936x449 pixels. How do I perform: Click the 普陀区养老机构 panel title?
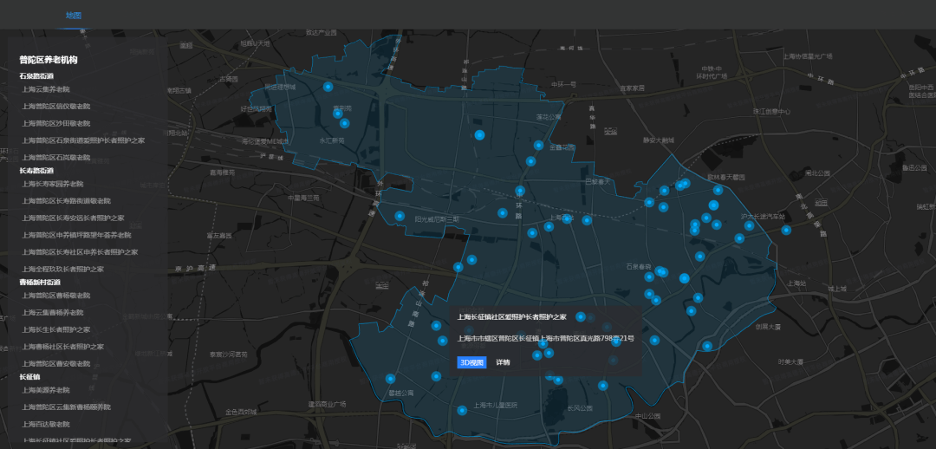click(x=49, y=60)
